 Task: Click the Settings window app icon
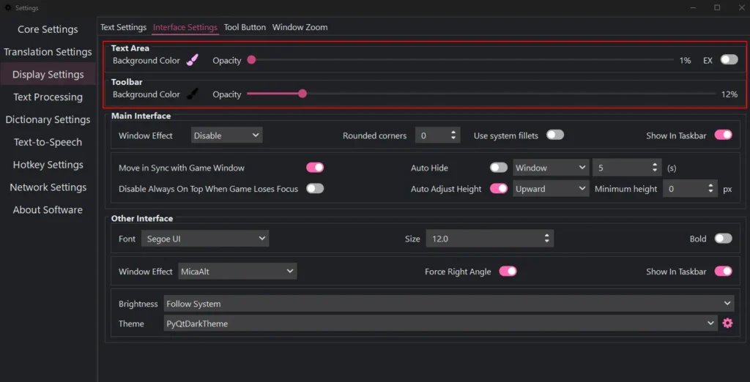click(7, 7)
